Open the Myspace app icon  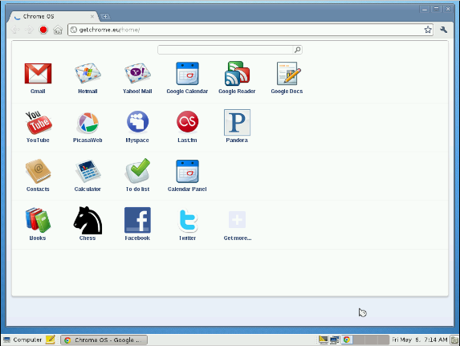[x=137, y=122]
